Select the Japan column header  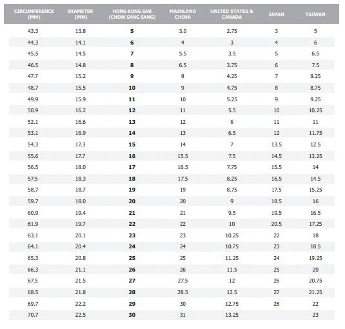click(x=277, y=15)
